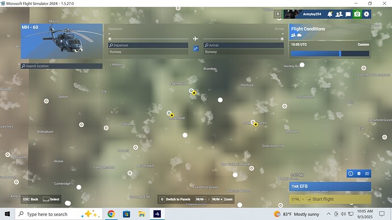392x220 pixels.
Task: Click the Brandon map label
Action: (x=210, y=69)
